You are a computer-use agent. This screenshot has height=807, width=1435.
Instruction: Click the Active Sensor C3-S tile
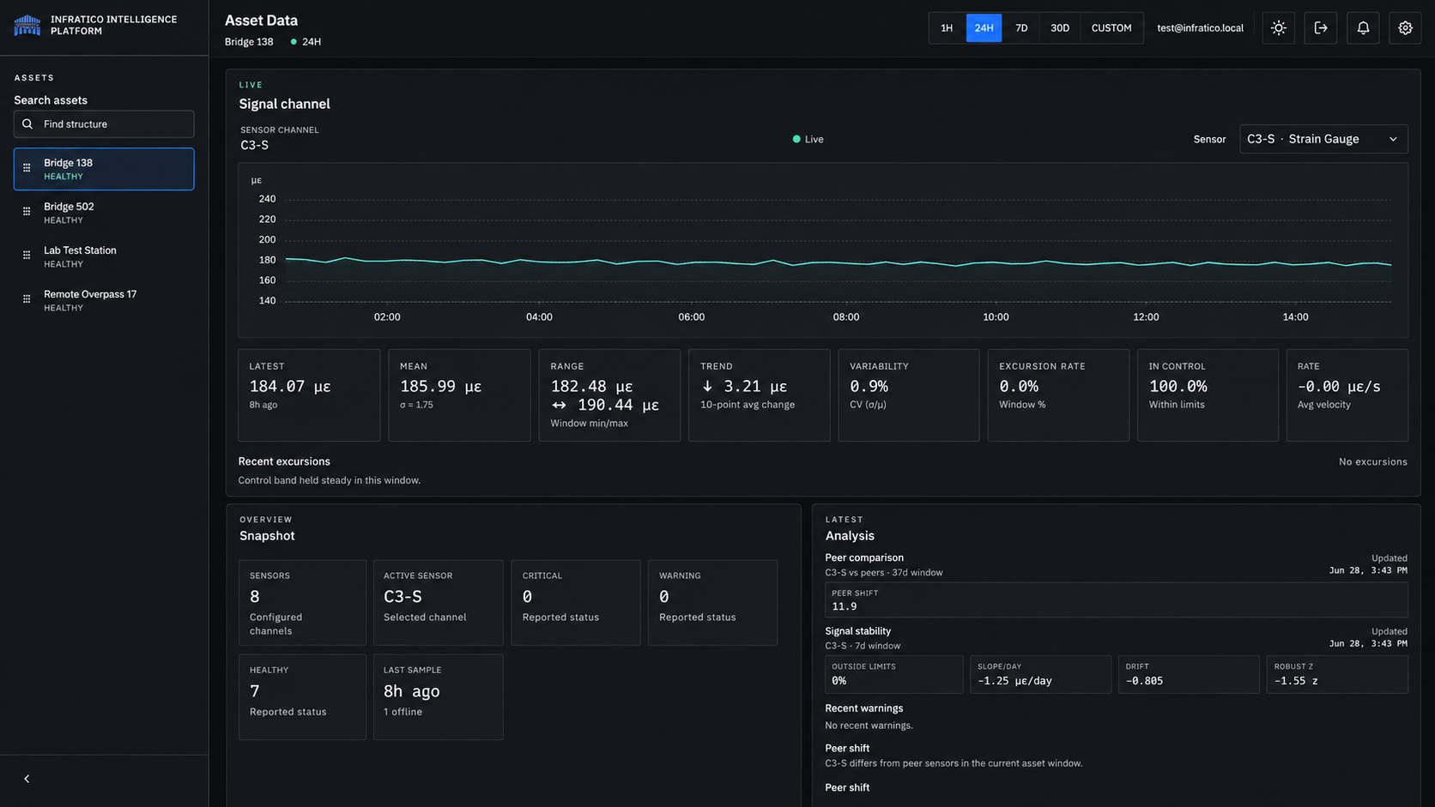click(438, 602)
